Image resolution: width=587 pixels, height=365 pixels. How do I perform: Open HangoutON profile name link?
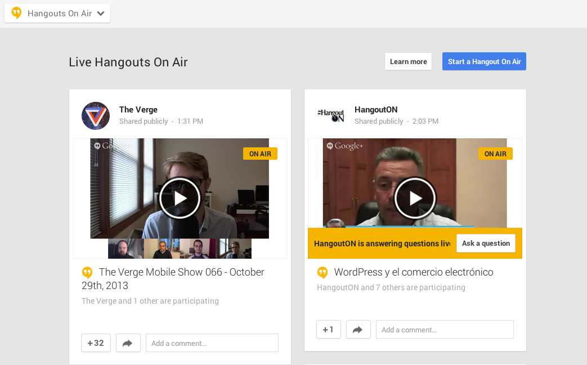pos(376,110)
